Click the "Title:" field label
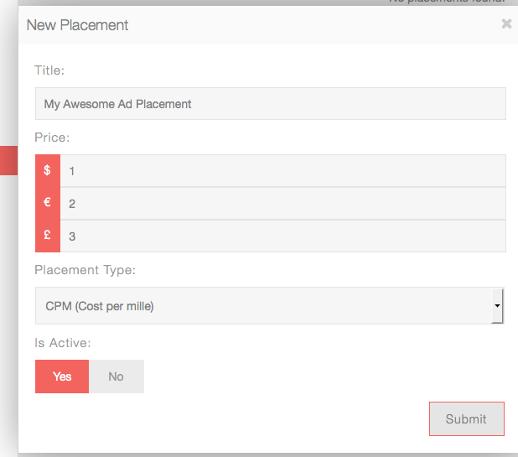Screen dimensions: 518x457 [x=49, y=70]
